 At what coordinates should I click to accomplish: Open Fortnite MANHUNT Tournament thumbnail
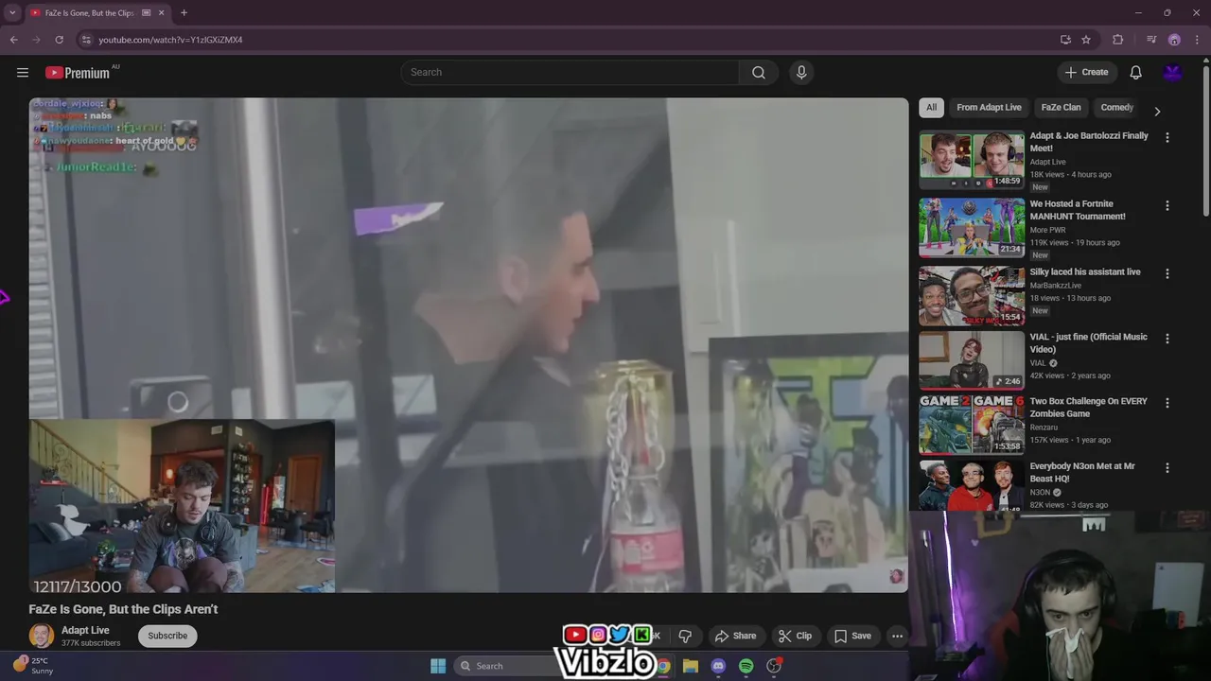point(972,228)
